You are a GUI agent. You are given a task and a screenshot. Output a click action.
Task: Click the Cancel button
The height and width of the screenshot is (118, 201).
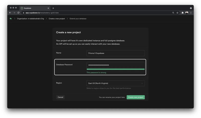[60, 97]
